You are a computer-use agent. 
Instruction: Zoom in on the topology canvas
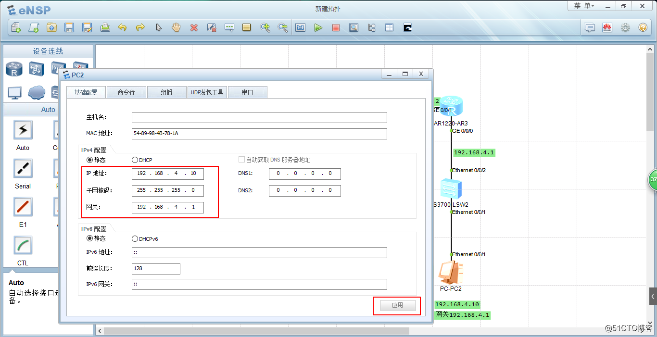tap(265, 27)
